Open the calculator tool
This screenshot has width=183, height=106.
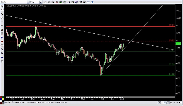[x=2, y=34]
